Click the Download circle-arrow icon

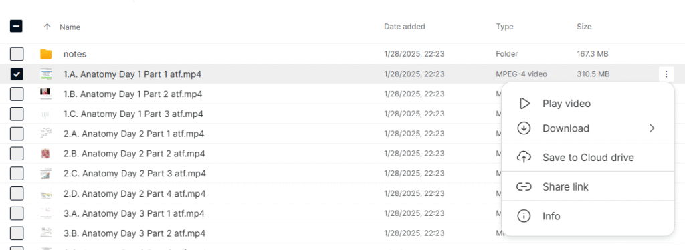tap(524, 128)
